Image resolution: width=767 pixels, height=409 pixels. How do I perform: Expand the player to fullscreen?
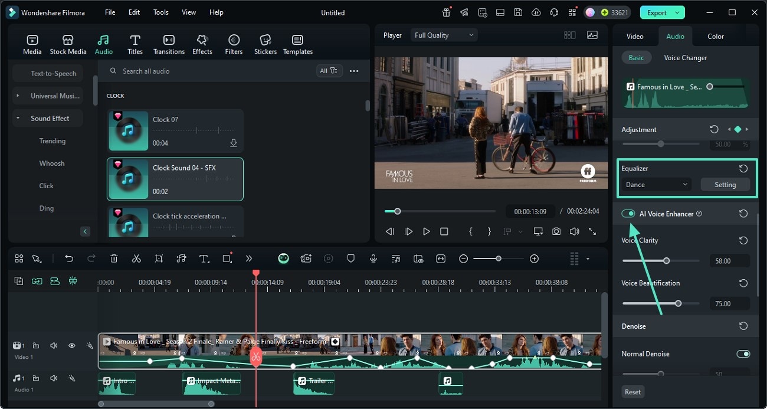(592, 231)
